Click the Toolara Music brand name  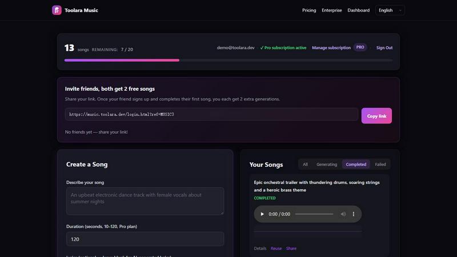(x=81, y=10)
